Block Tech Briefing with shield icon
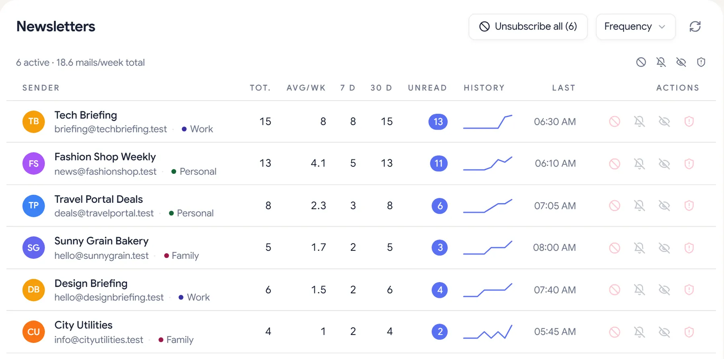This screenshot has width=724, height=359. click(x=689, y=122)
